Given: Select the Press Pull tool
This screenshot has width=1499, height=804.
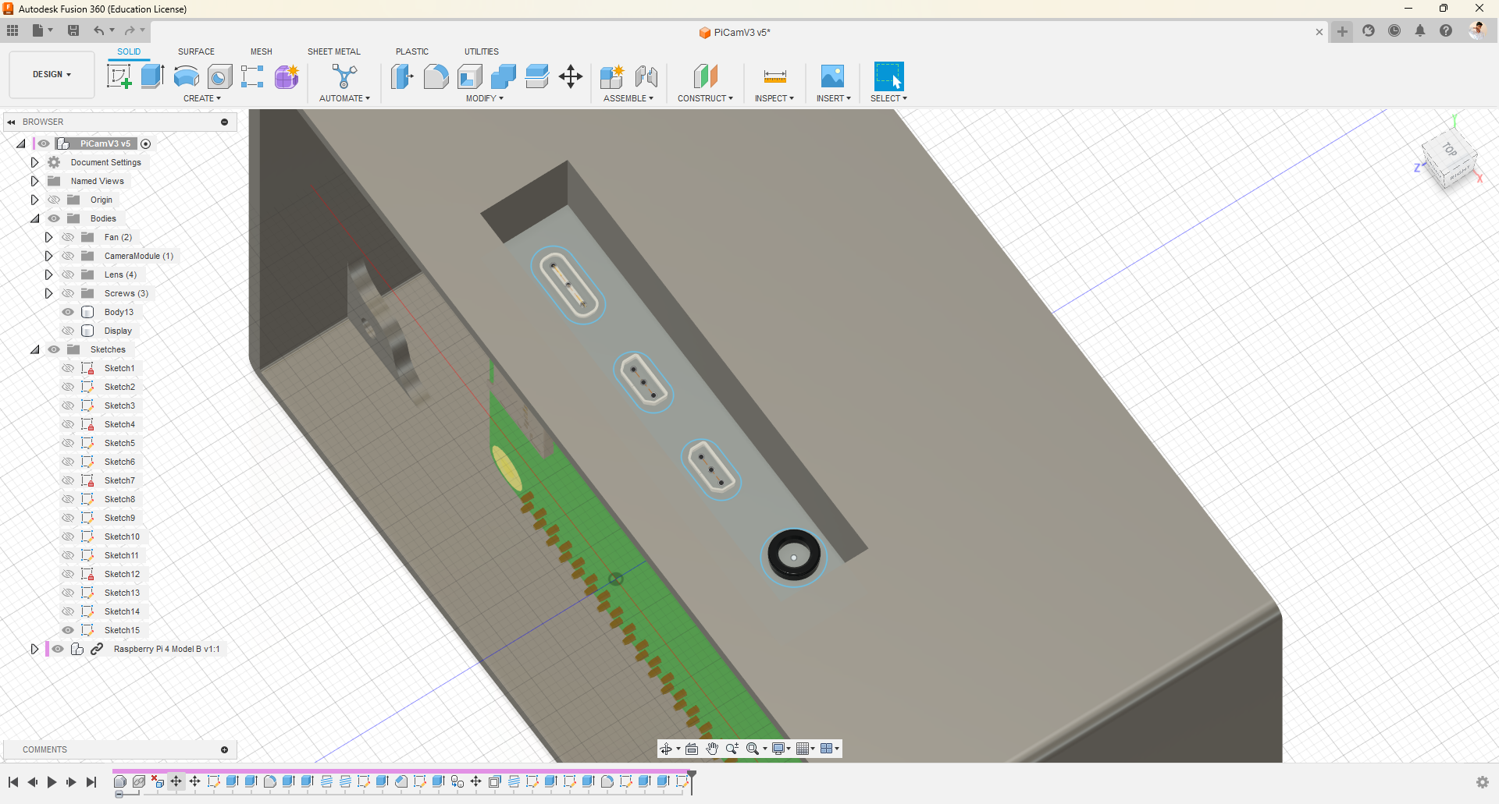Looking at the screenshot, I should [x=402, y=76].
